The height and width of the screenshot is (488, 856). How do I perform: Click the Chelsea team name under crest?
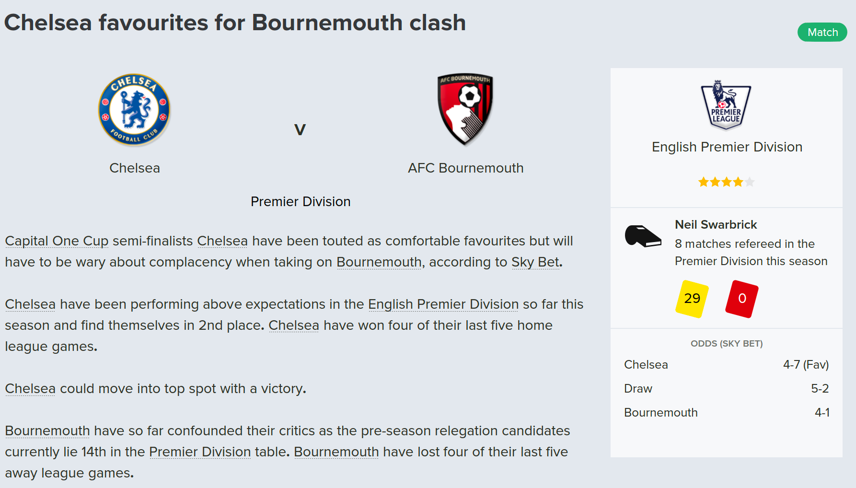pos(134,168)
